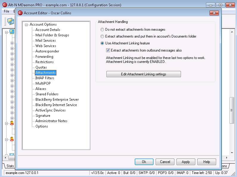Click the second red user icon in main tree
This screenshot has width=237, height=177.
(x=12, y=139)
